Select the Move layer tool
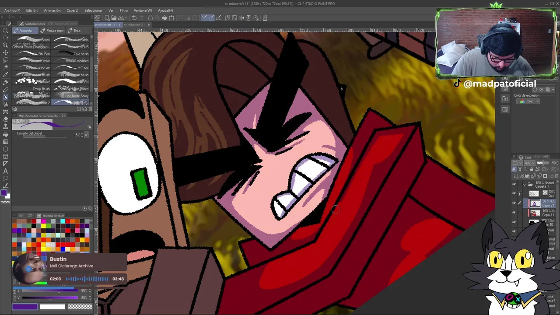The image size is (560, 315). tap(6, 52)
